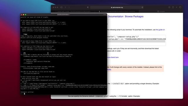188x106 pixels.
Task: Open Safari share icon
Action: click(173, 7)
